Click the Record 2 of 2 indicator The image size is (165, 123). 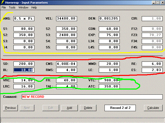coord(120,108)
